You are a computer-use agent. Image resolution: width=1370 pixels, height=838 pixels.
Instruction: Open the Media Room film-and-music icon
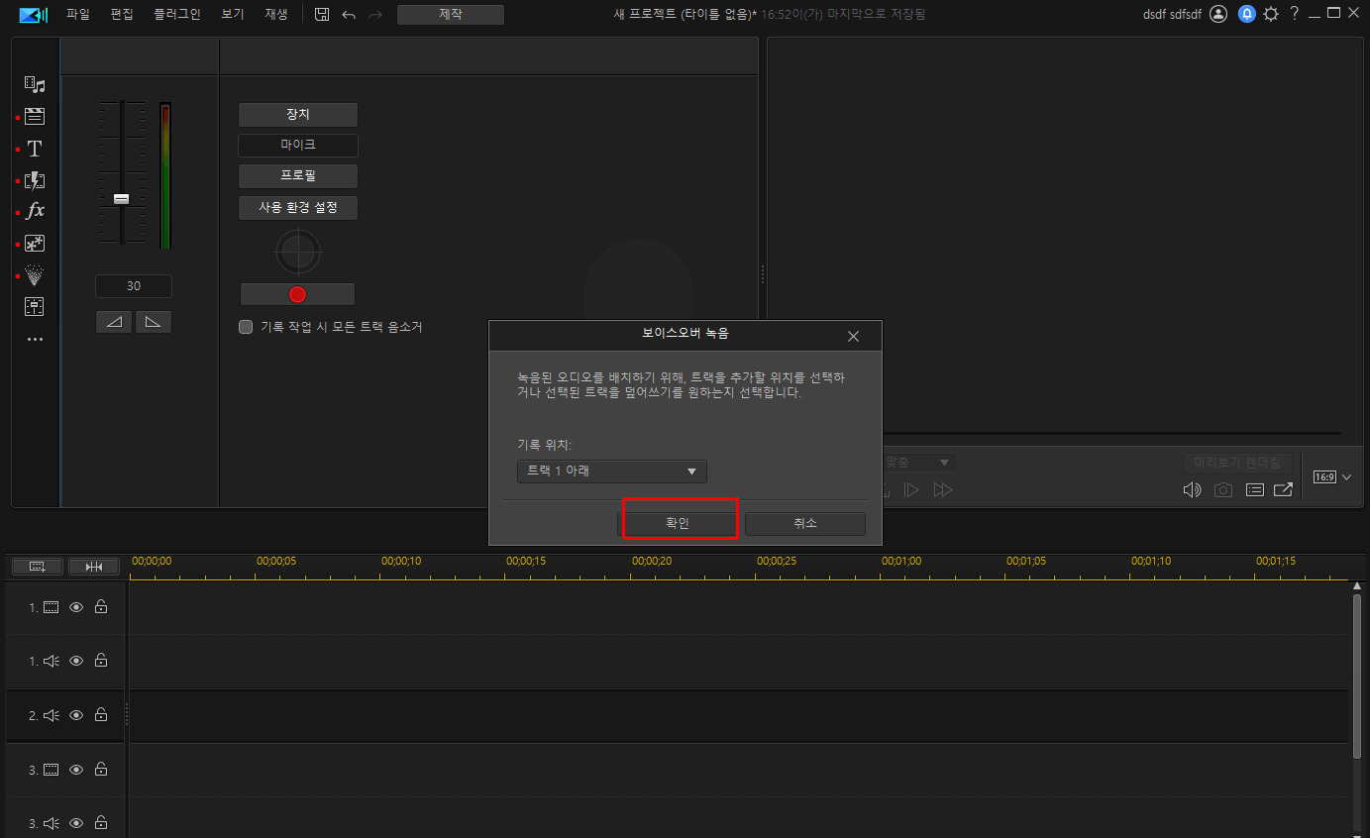[x=35, y=85]
